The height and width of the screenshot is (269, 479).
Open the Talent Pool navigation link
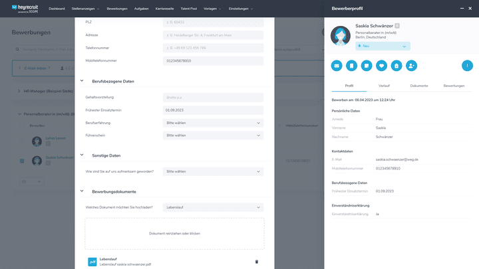click(189, 9)
